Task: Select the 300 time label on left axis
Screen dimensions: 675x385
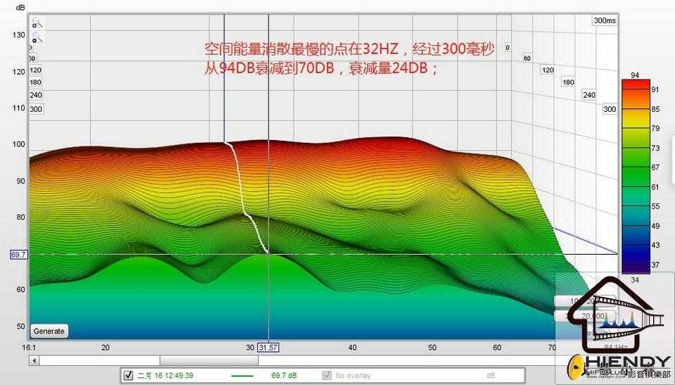Action: pos(36,109)
